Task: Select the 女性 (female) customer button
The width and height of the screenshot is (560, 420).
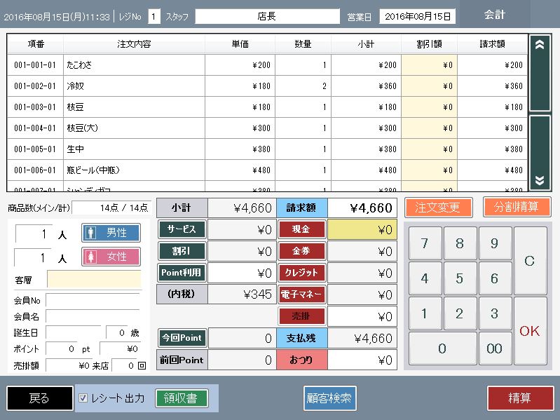Action: pos(111,257)
